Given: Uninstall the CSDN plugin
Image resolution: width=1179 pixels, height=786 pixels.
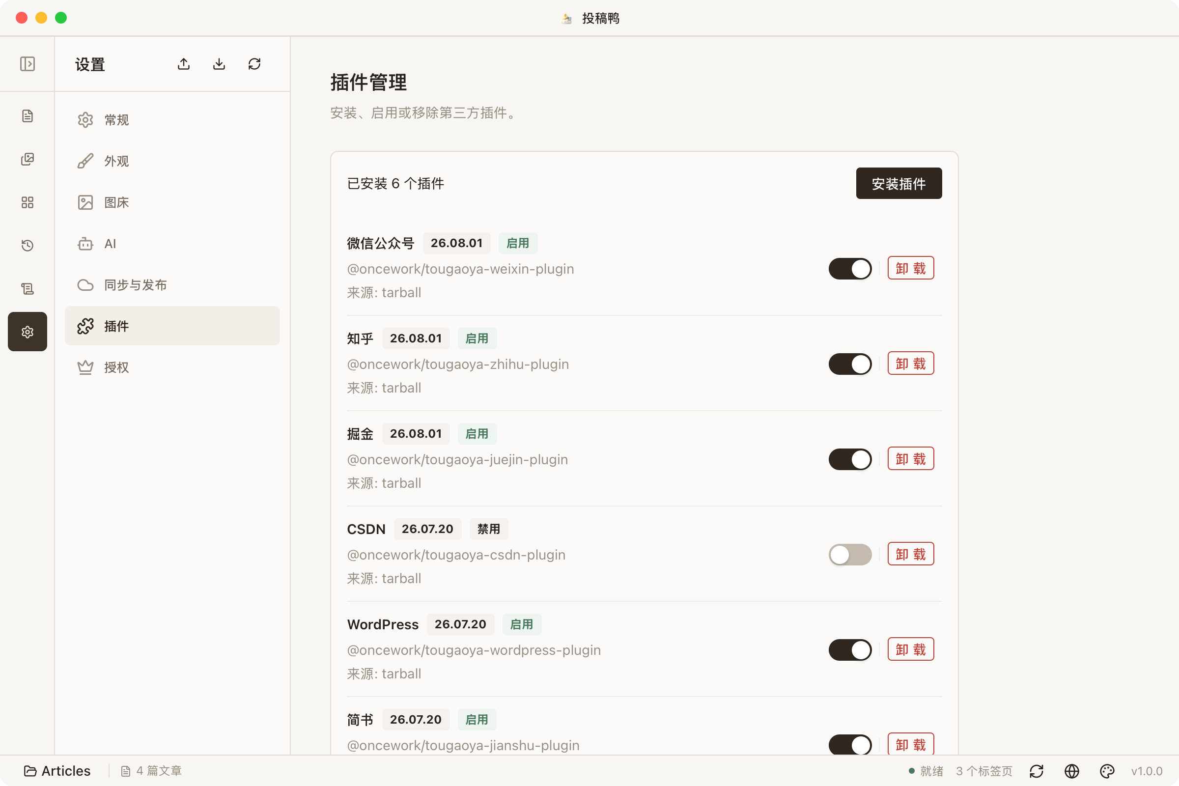Looking at the screenshot, I should [911, 554].
